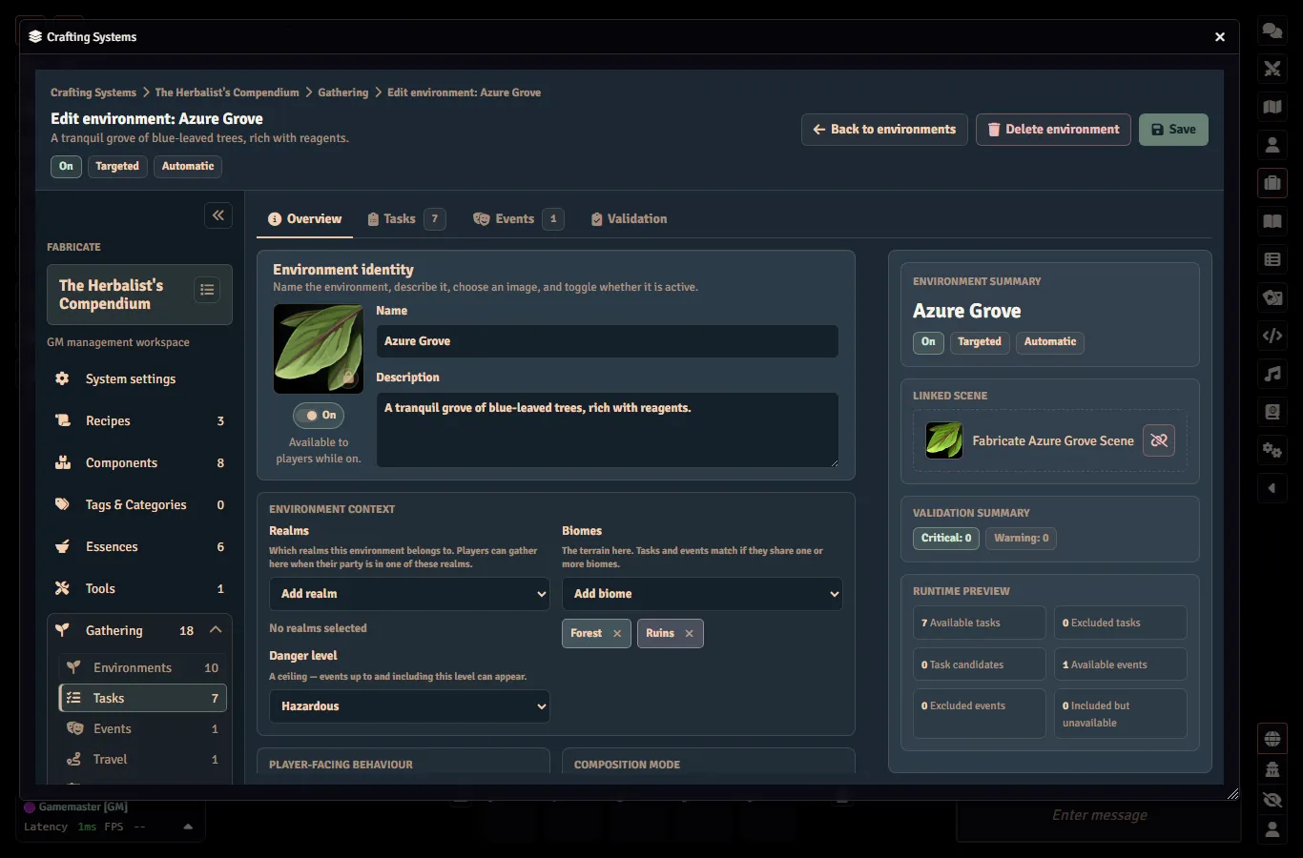Select Environments under Gathering
Screen dimensions: 1303x858
(143, 667)
